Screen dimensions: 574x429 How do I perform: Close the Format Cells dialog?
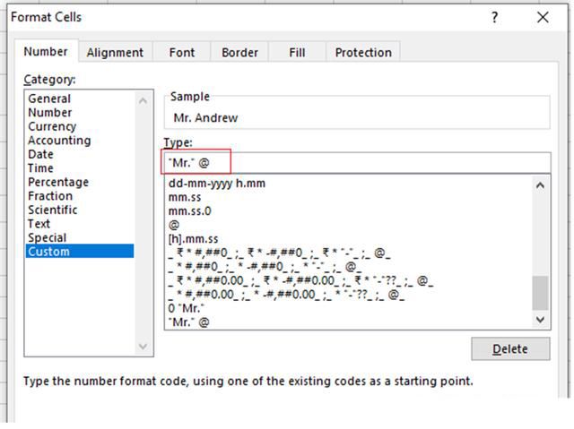pos(543,17)
